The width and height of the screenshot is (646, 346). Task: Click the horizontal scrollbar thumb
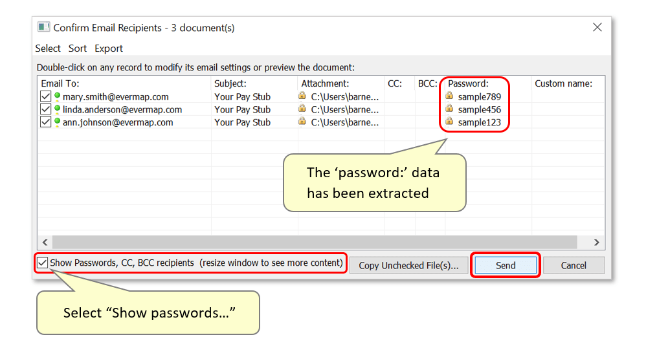pyautogui.click(x=315, y=243)
